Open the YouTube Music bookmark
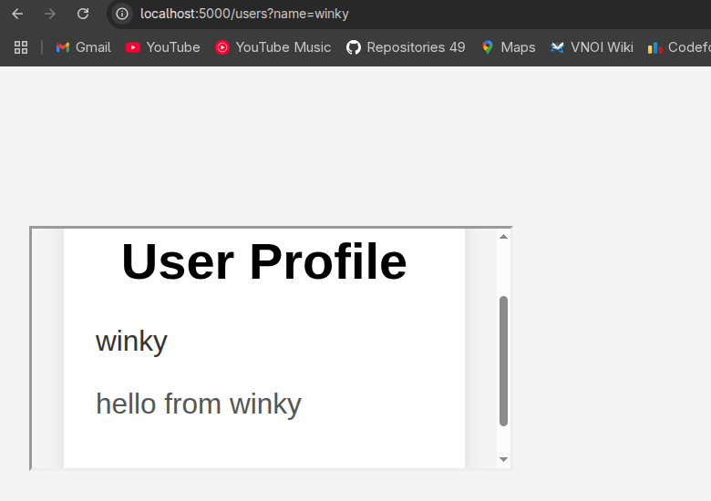711x501 pixels. [x=273, y=47]
